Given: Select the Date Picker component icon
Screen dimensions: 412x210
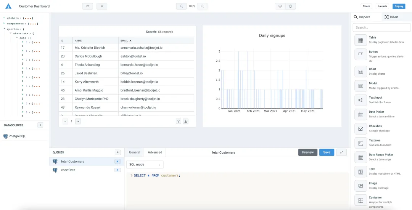Looking at the screenshot, I should pyautogui.click(x=361, y=114).
